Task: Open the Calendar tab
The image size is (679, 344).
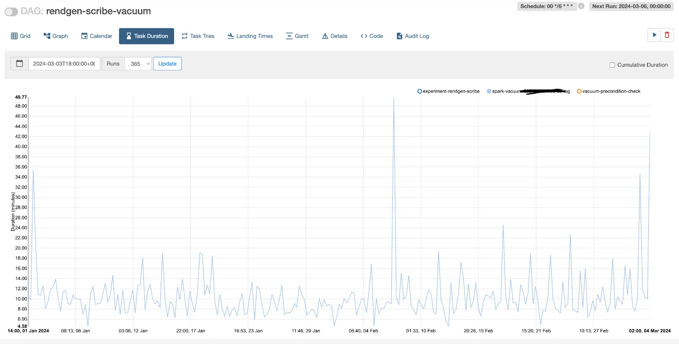Action: (x=97, y=36)
